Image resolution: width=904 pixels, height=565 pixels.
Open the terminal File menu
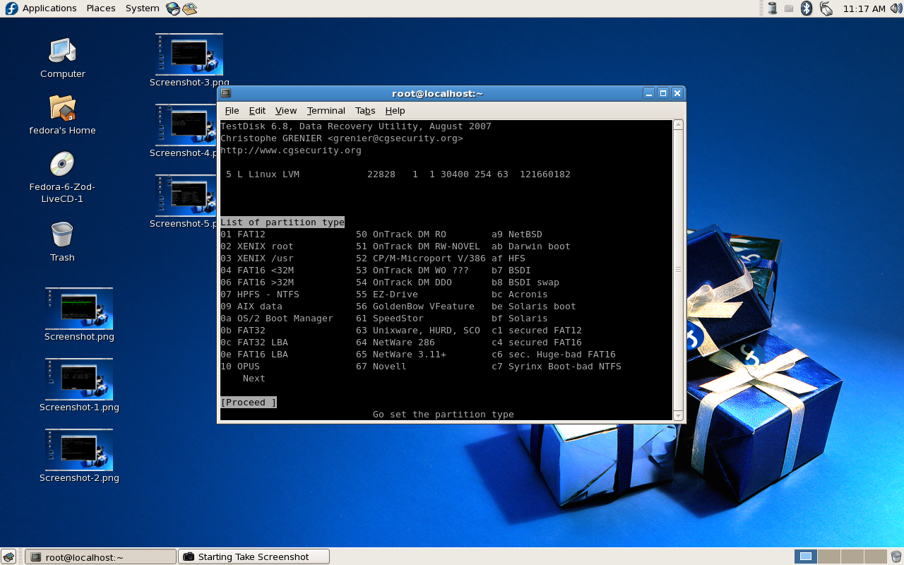[x=232, y=110]
